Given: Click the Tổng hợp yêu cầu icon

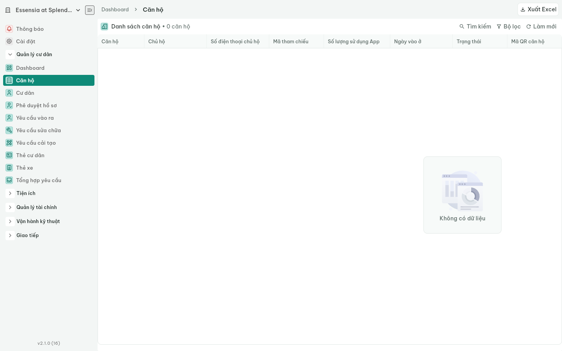Looking at the screenshot, I should pos(9,180).
